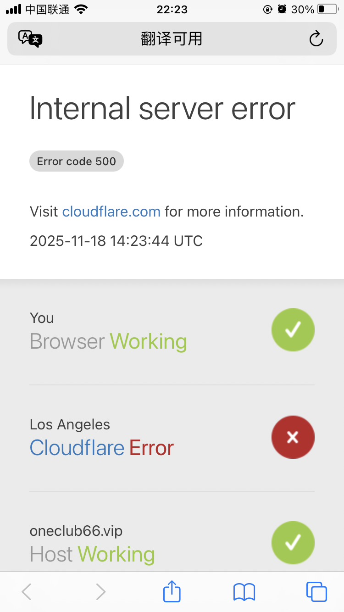Tap the Error code 500 badge

click(x=77, y=161)
